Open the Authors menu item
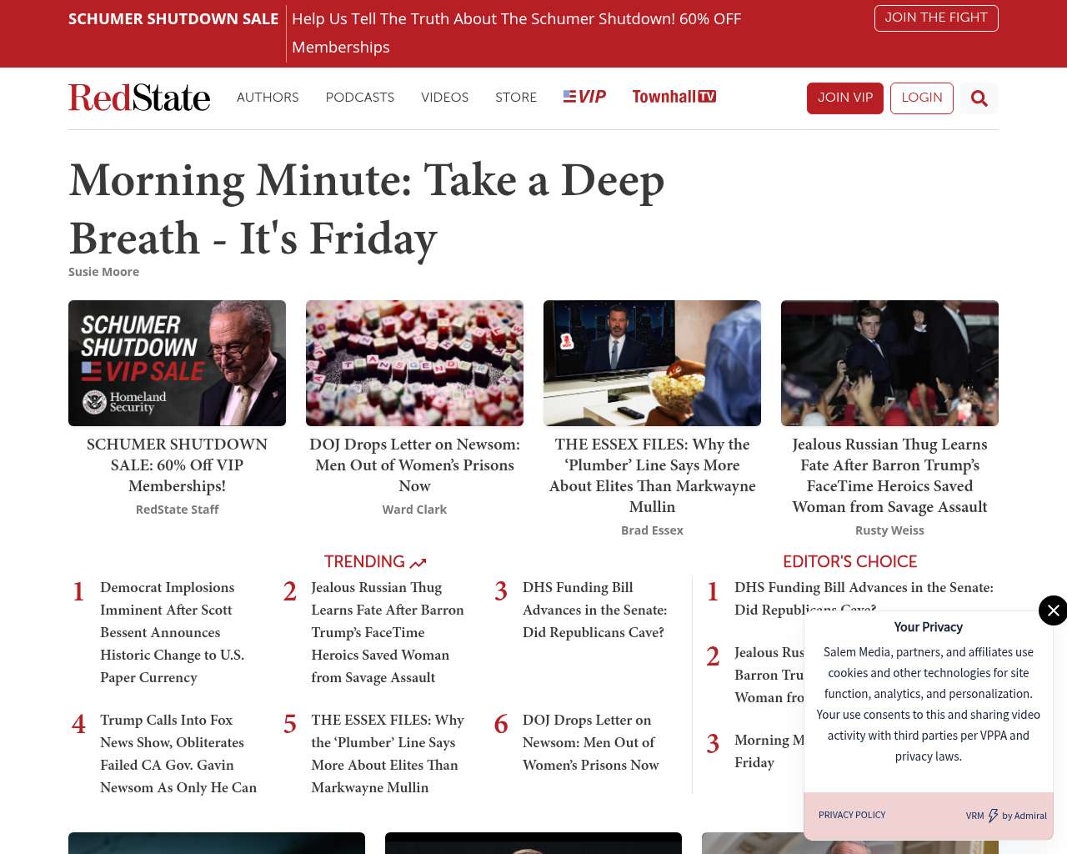This screenshot has width=1067, height=854. pos(268,98)
